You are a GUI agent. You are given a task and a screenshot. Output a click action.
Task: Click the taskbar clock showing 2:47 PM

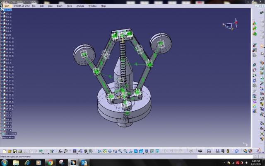tap(256, 163)
